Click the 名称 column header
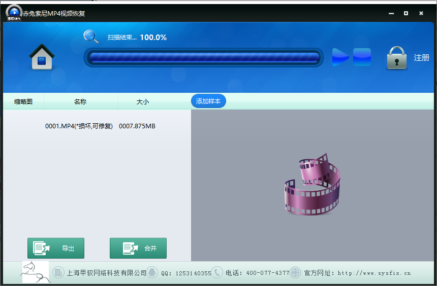 point(80,101)
